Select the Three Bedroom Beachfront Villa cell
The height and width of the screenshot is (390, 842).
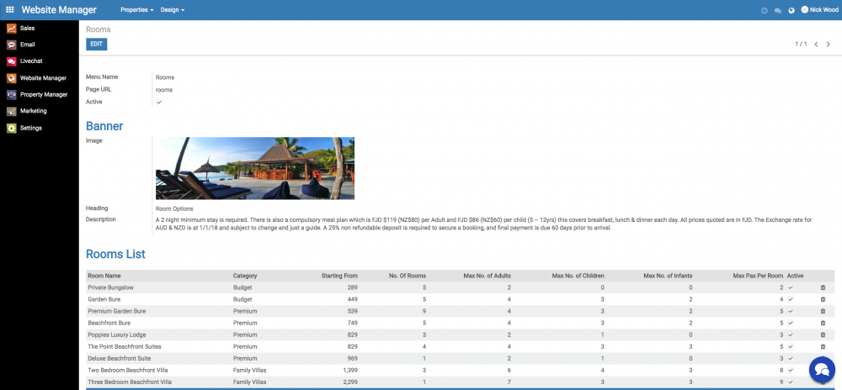point(130,382)
